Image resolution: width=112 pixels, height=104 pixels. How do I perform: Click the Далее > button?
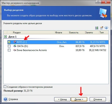pos(79,99)
